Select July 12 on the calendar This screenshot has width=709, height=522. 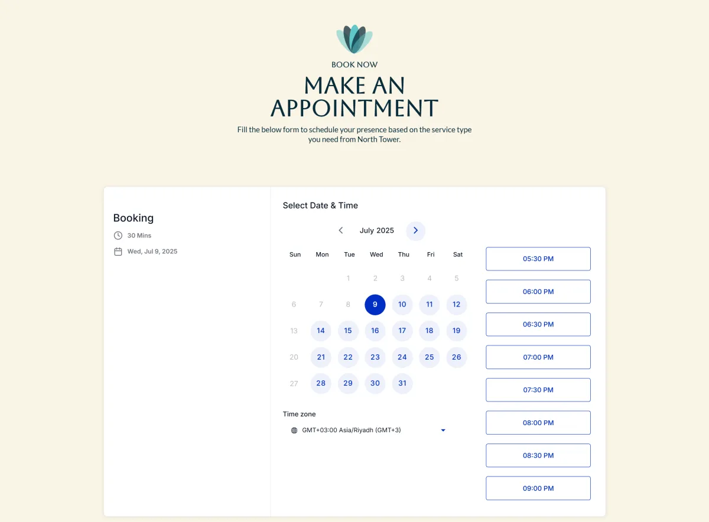point(457,305)
